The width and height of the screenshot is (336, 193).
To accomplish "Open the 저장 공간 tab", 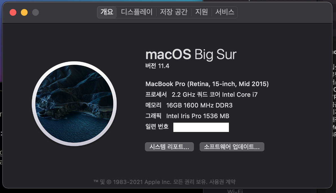I will (174, 12).
